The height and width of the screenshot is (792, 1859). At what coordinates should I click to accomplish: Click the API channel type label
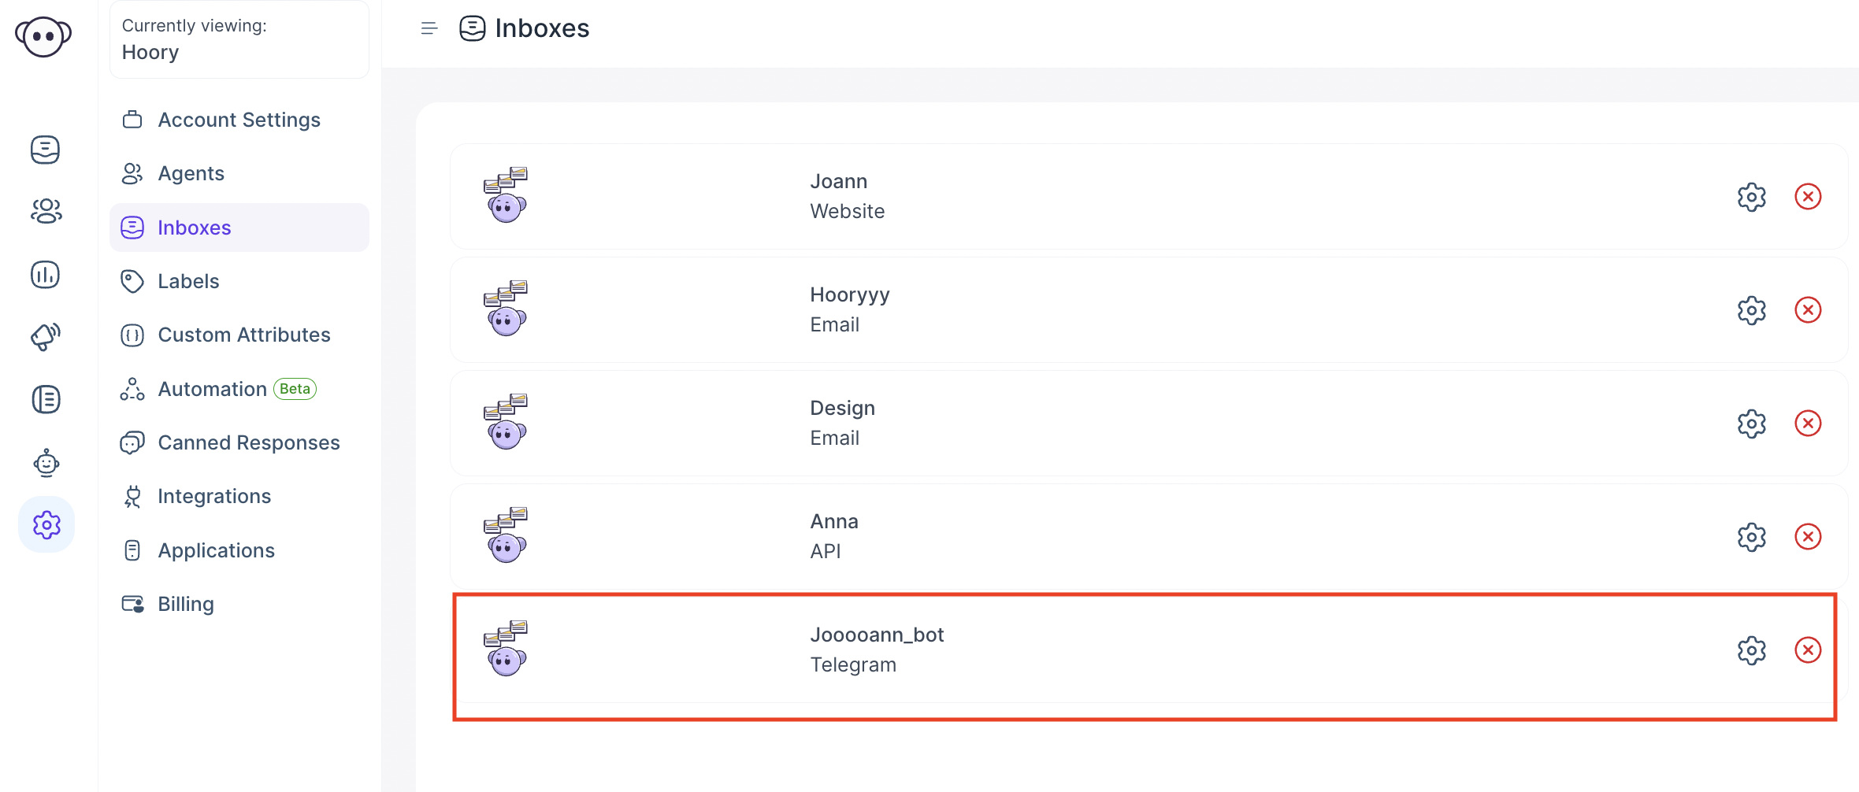826,551
